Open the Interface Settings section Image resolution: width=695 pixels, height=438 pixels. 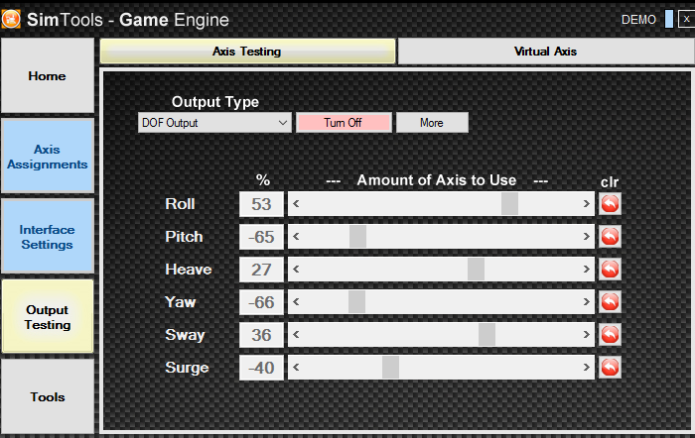48,237
